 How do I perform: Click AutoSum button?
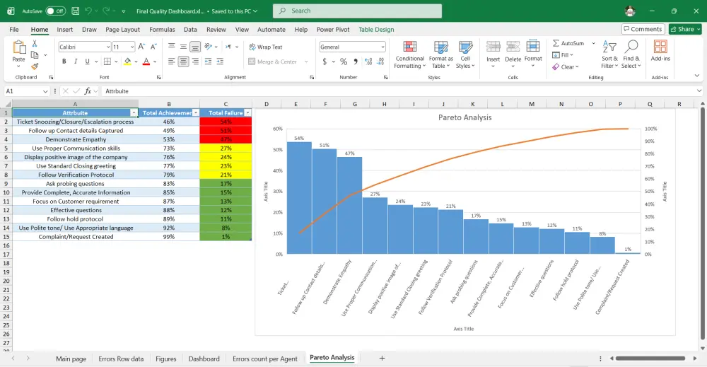(x=568, y=43)
